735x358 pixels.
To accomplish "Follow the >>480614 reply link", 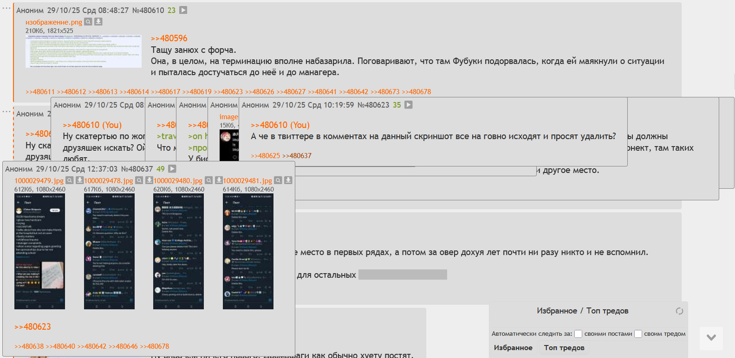I will [x=134, y=92].
